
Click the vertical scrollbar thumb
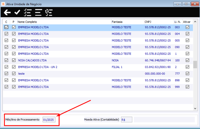coord(195,64)
